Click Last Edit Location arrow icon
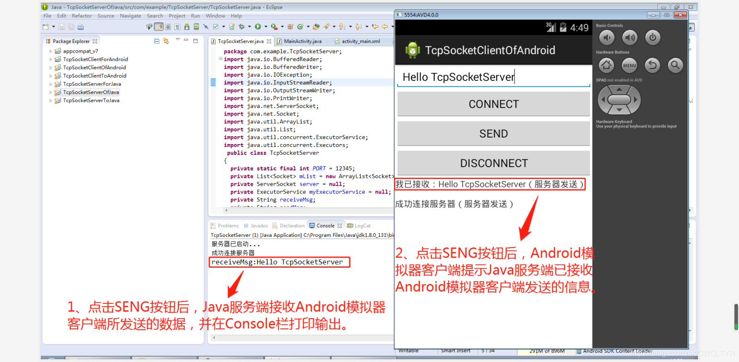This screenshot has height=362, width=739. pyautogui.click(x=375, y=27)
